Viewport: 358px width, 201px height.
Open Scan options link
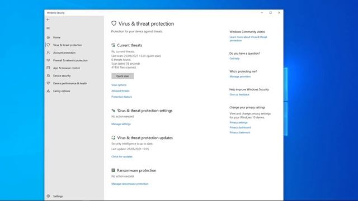119,85
